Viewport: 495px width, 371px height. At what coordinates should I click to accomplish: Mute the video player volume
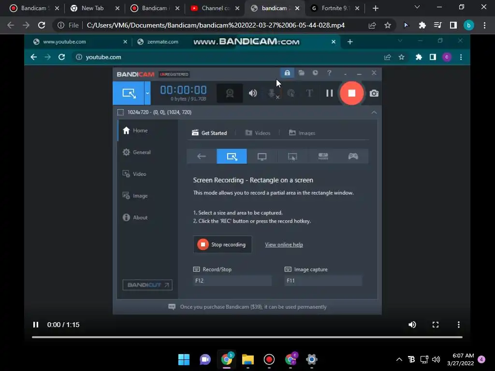click(x=412, y=325)
